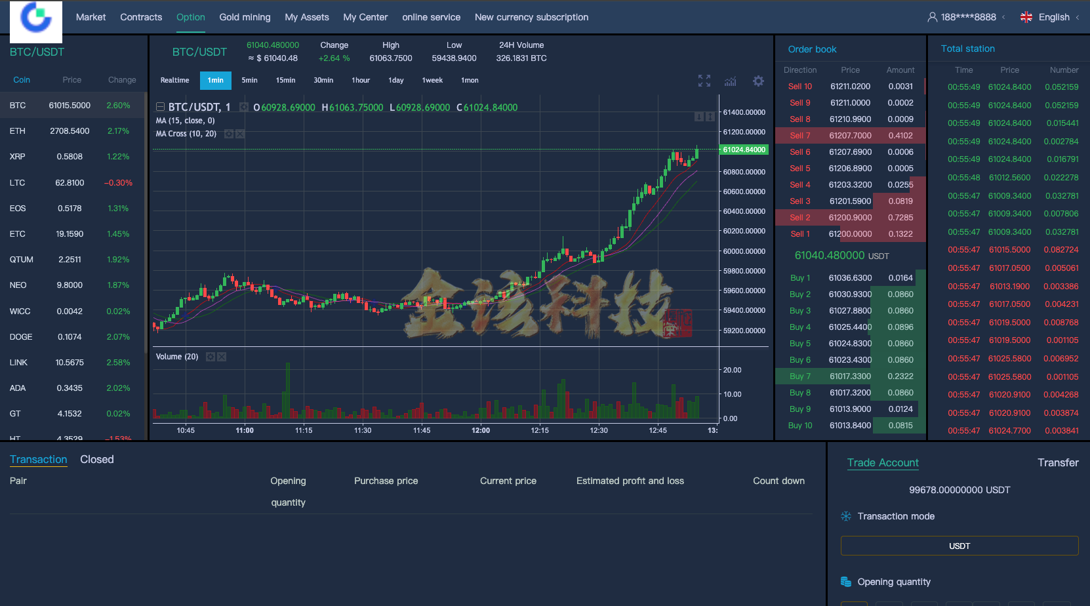The image size is (1090, 606).
Task: Click the exchange logo in header
Action: click(x=36, y=20)
